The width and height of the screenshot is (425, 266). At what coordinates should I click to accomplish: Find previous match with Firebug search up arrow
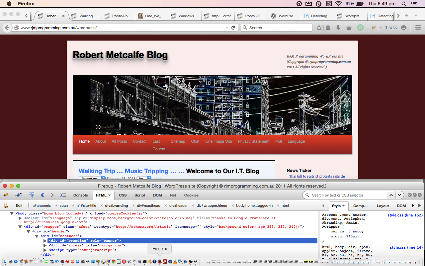(391, 195)
